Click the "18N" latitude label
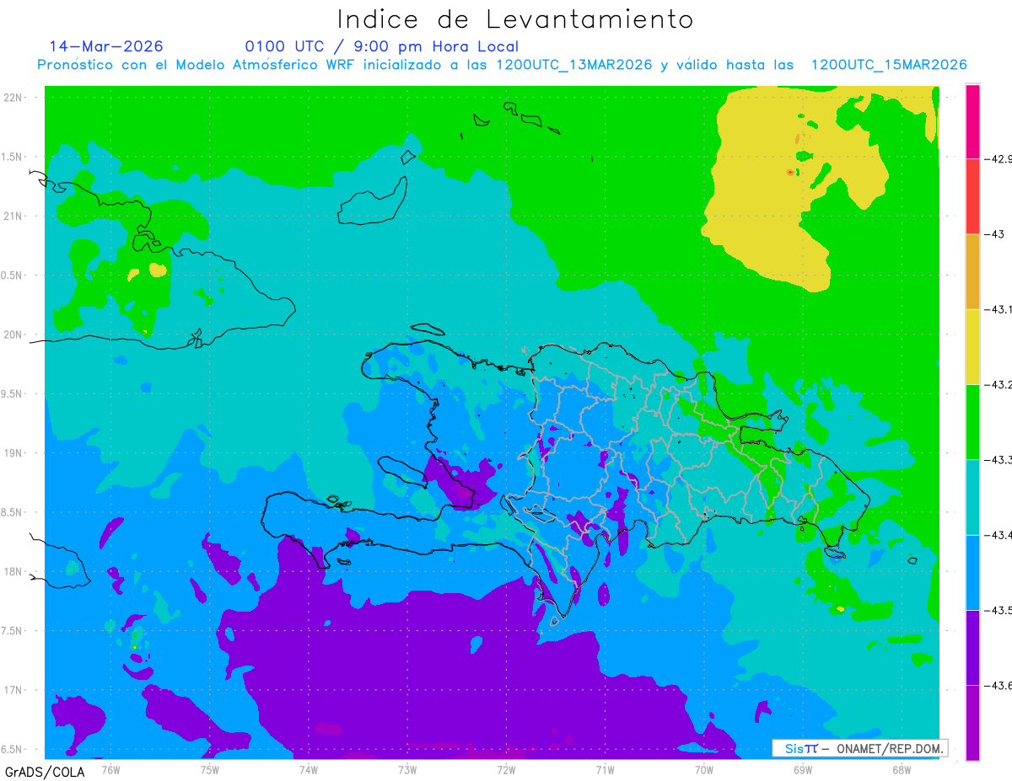 (12, 571)
